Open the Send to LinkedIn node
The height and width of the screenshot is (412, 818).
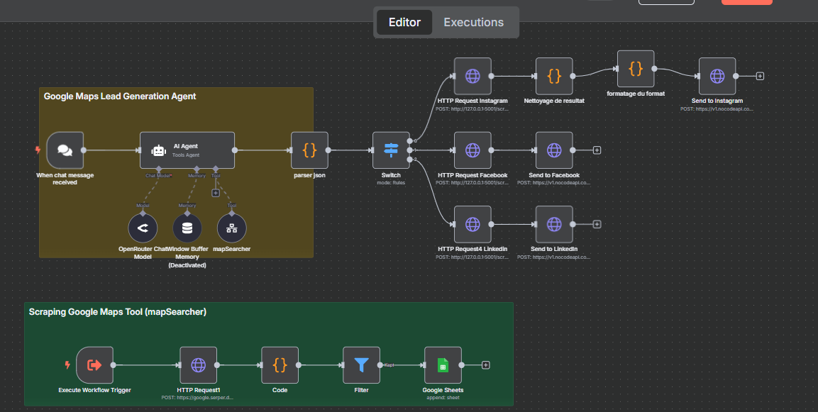coord(554,224)
